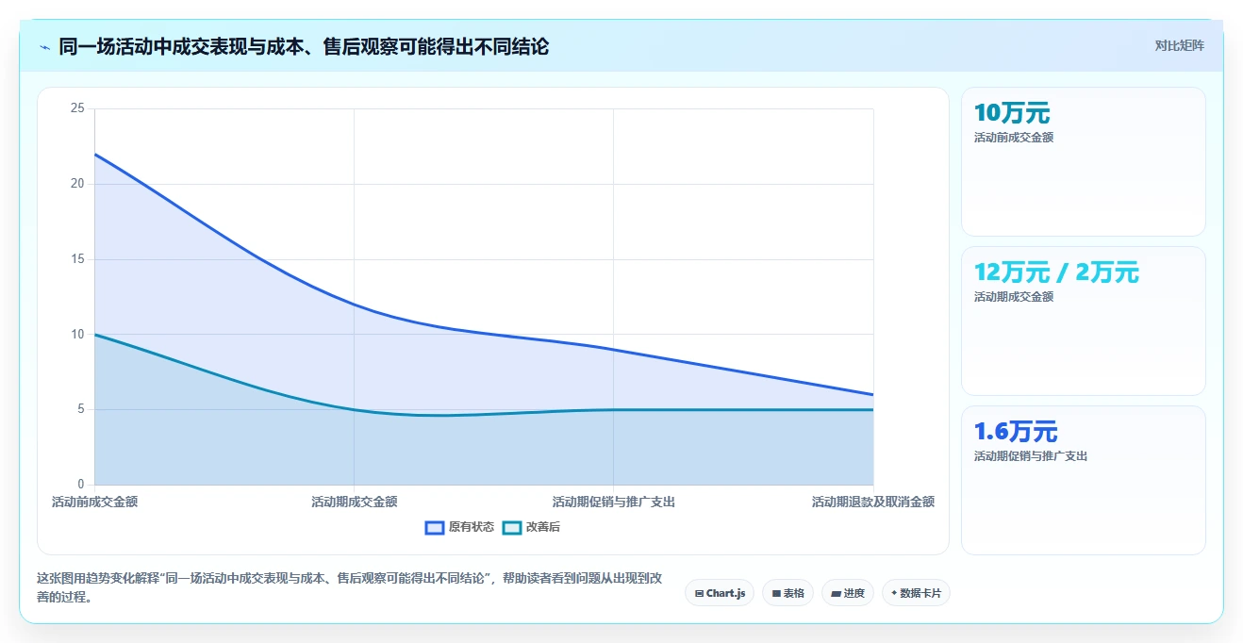
Task: Click the 原有状态 legend text
Action: (x=472, y=527)
